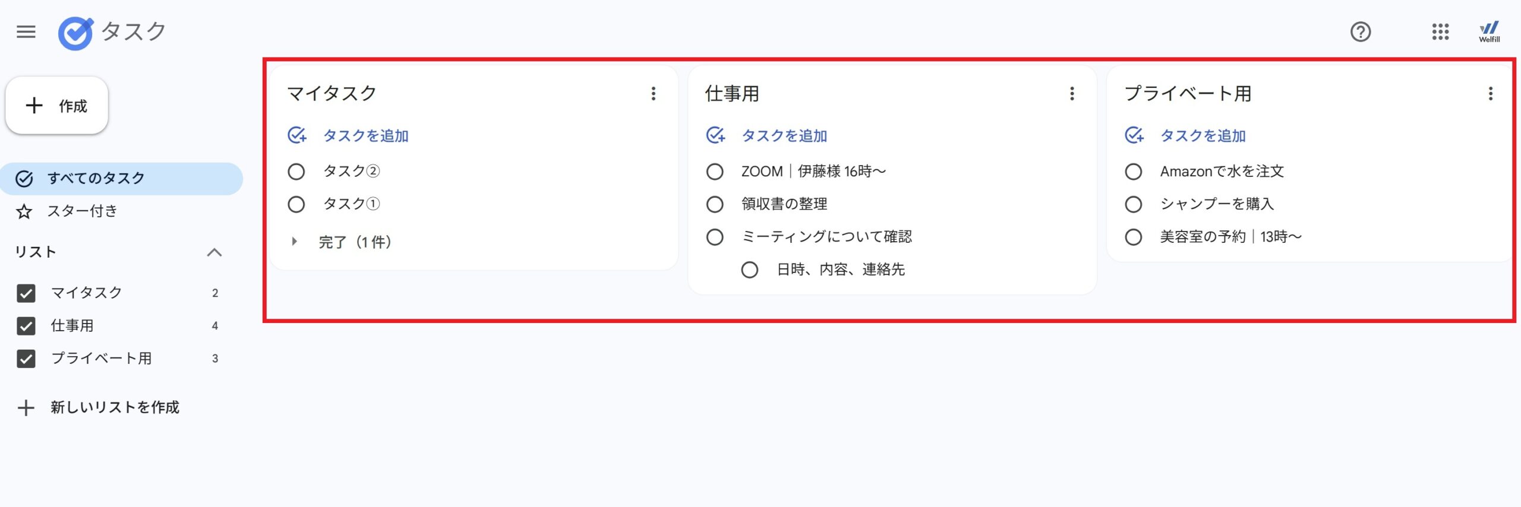Open the help question mark icon

tap(1360, 31)
